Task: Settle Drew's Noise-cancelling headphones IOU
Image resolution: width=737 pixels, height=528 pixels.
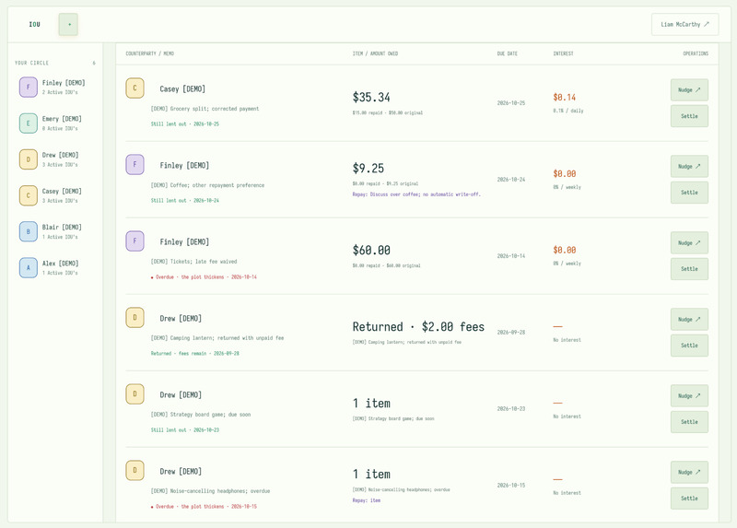Action: click(689, 499)
